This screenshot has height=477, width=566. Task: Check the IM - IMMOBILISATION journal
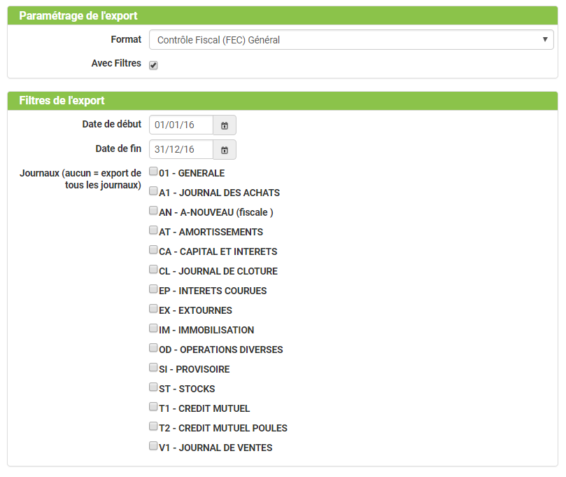click(x=153, y=328)
